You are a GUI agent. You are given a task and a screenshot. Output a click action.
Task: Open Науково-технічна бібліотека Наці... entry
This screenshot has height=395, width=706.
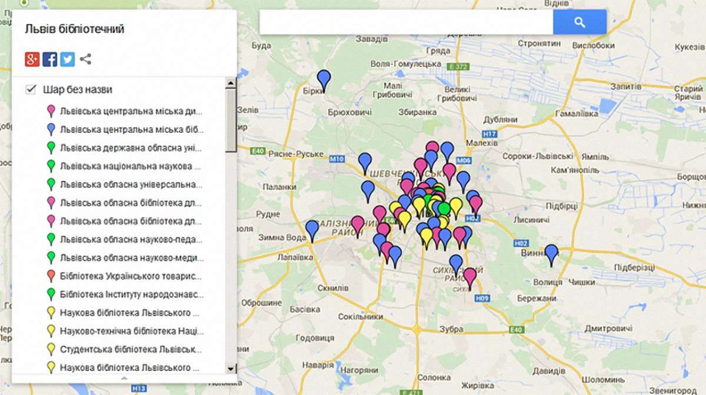pyautogui.click(x=125, y=330)
